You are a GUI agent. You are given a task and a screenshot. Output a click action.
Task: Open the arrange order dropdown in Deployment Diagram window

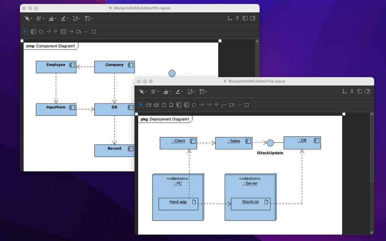pyautogui.click(x=143, y=92)
